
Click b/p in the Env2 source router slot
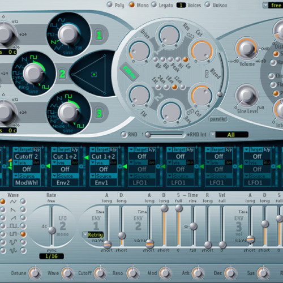click(x=75, y=150)
